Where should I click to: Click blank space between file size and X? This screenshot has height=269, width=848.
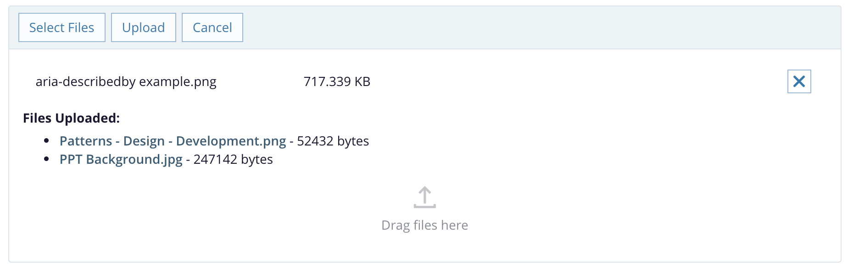click(574, 81)
